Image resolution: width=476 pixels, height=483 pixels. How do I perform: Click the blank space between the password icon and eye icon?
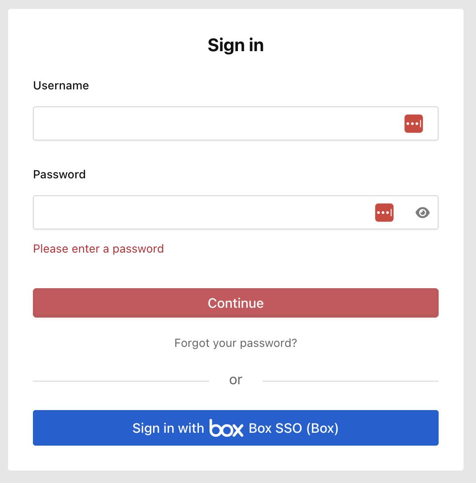[x=404, y=213]
